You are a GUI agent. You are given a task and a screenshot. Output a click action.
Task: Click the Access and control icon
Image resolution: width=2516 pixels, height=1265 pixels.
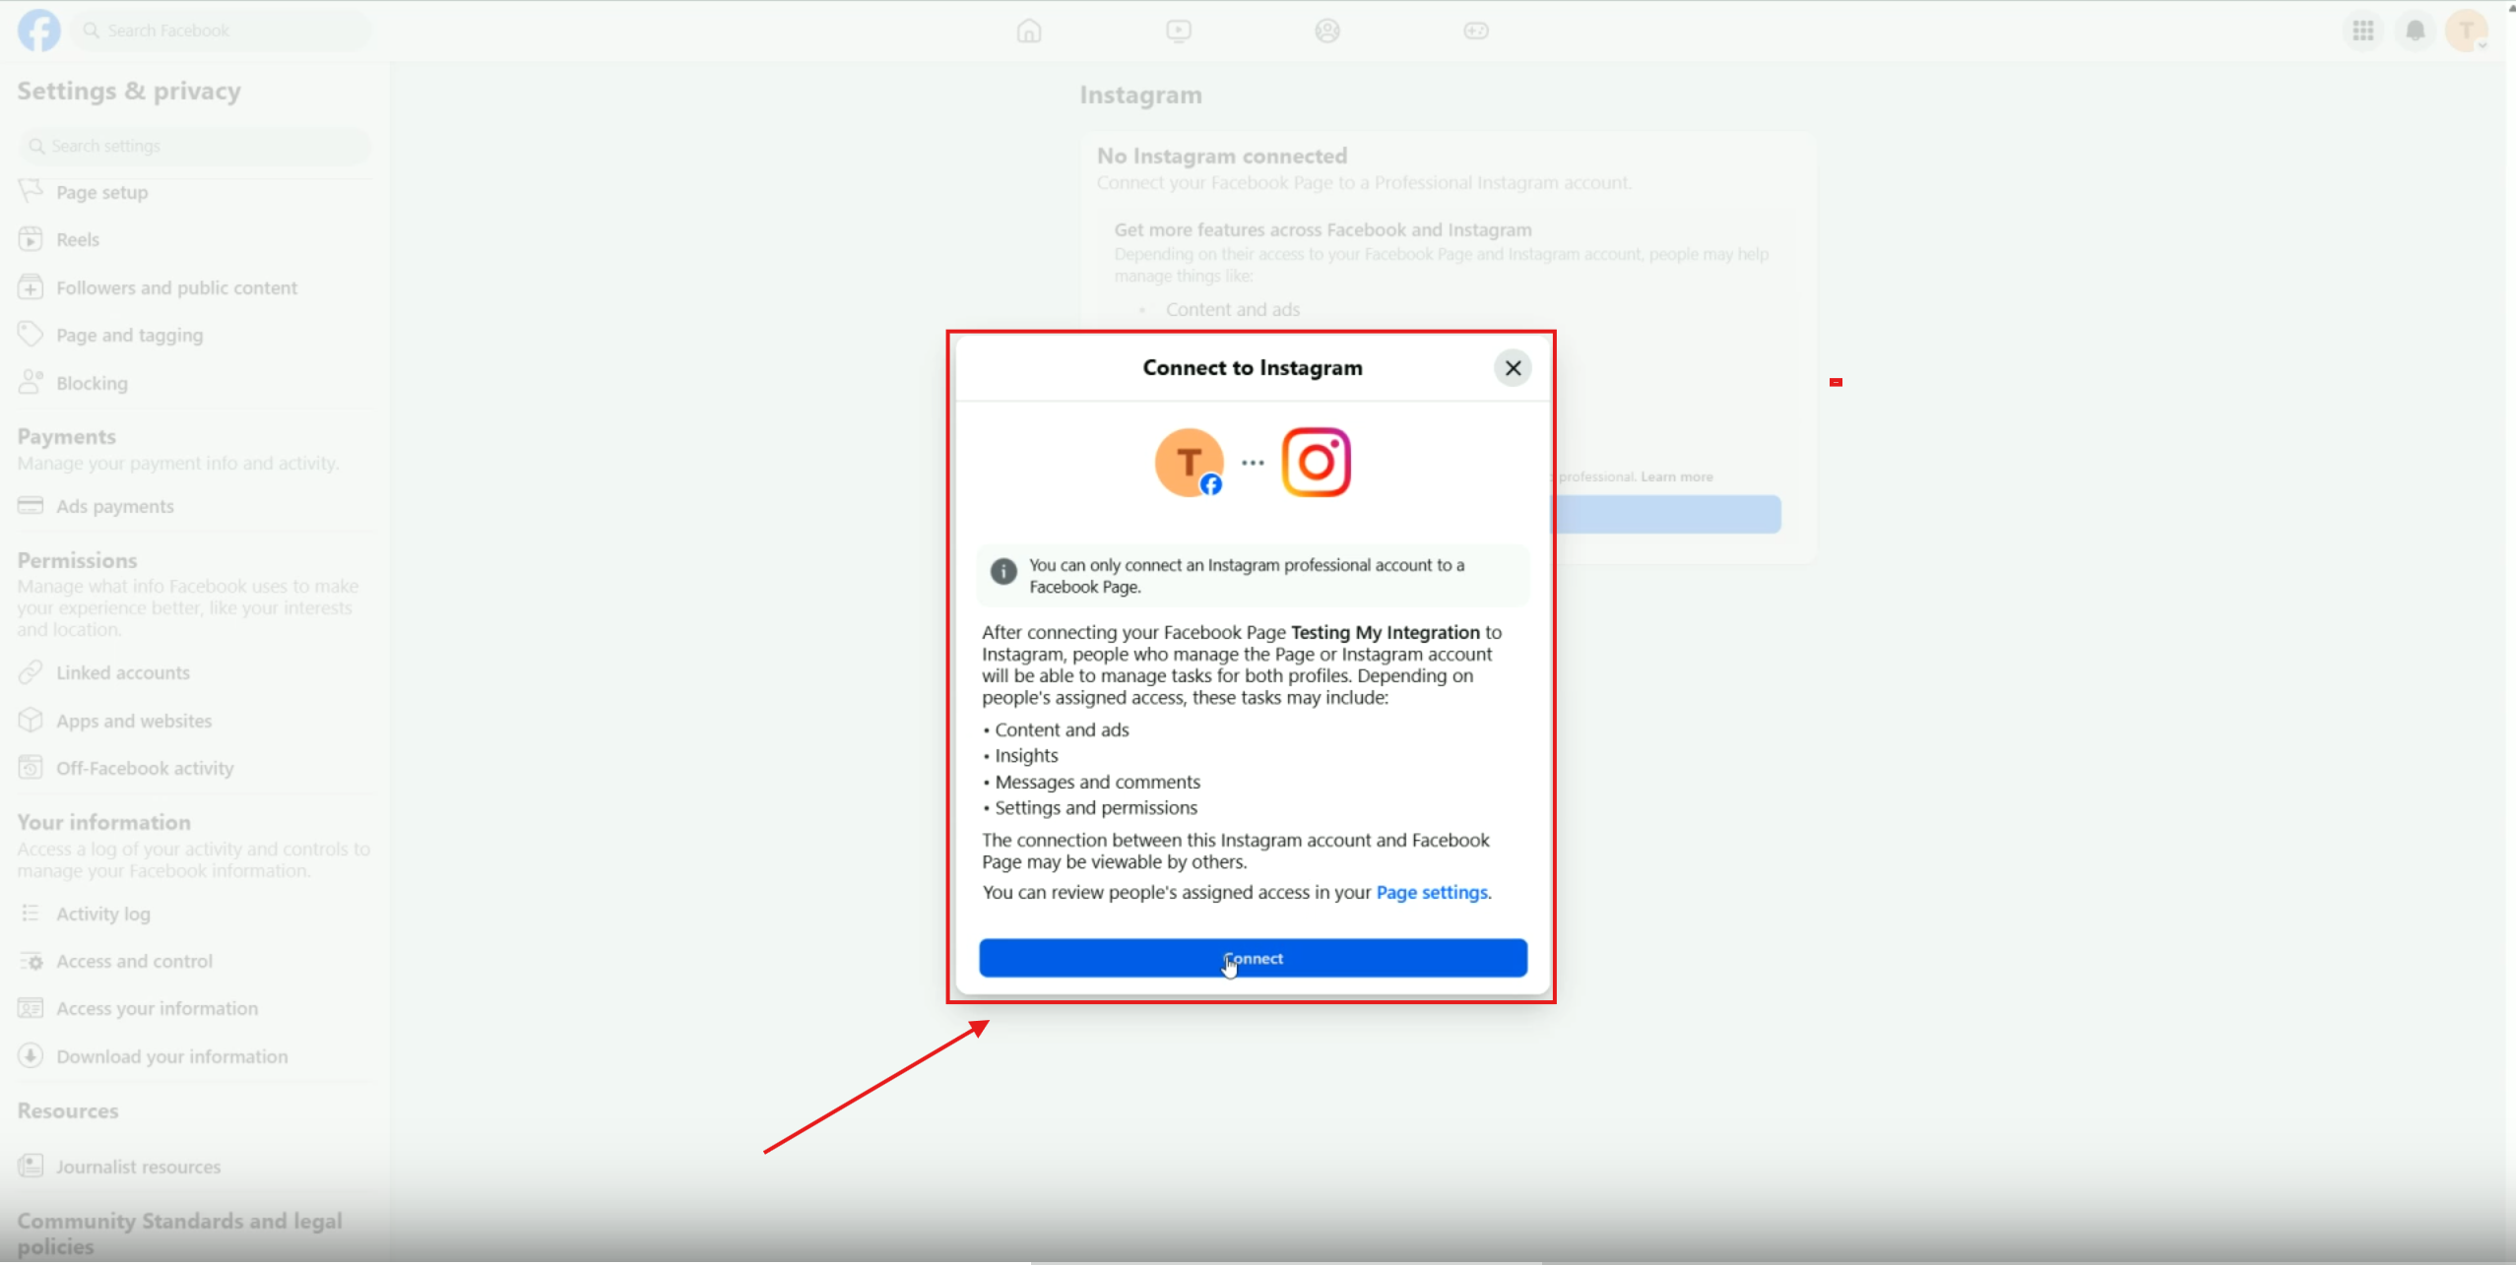click(x=31, y=961)
